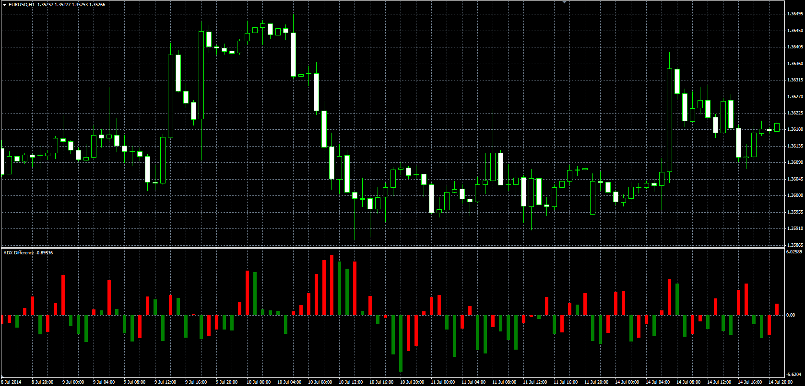Click the 1.36270 price scale label

pyautogui.click(x=795, y=97)
